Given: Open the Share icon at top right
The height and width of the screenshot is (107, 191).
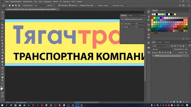Looking at the screenshot, I should click(x=189, y=5).
